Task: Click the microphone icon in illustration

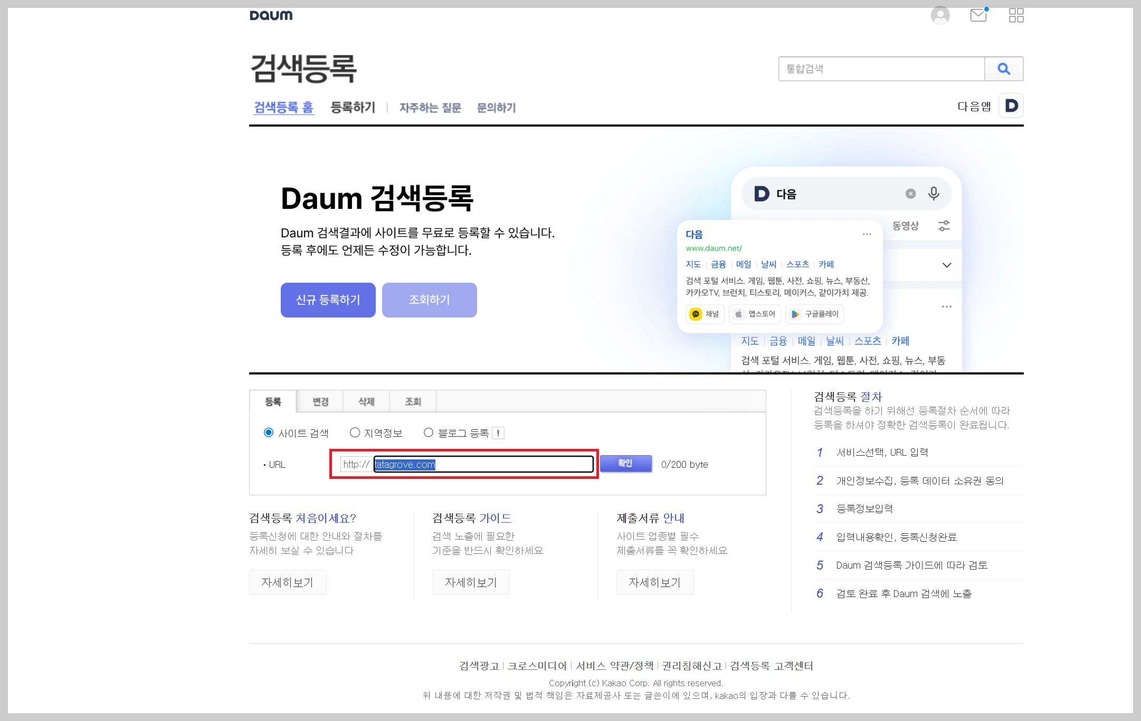Action: (933, 194)
